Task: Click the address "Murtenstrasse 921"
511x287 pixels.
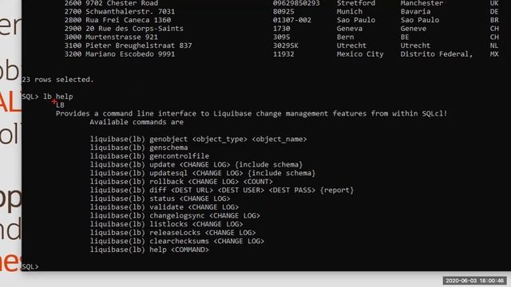Action: [121, 37]
